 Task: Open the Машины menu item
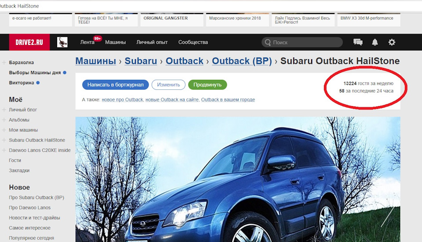(115, 42)
